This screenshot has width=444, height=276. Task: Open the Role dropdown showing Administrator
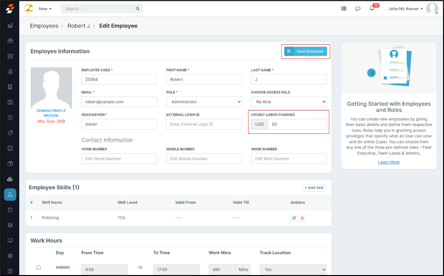coord(204,102)
